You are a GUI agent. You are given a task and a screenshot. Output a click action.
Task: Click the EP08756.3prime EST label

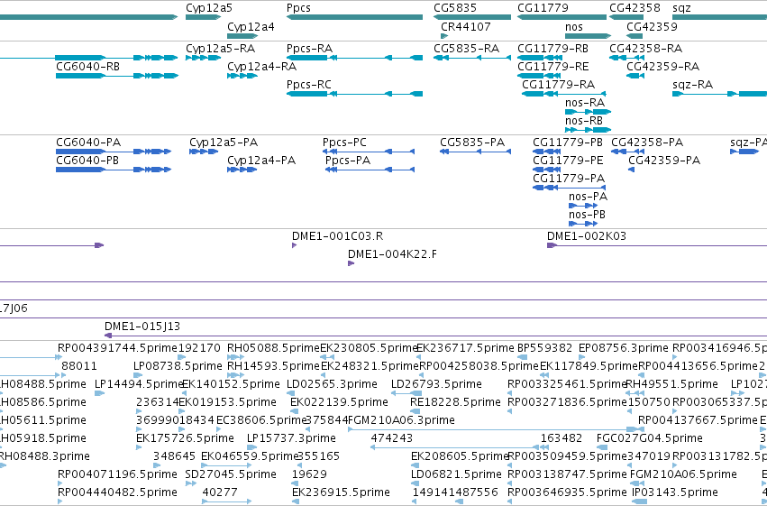(623, 348)
